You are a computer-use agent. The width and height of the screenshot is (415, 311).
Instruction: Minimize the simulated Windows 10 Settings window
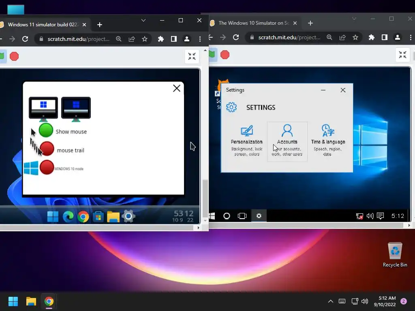pos(323,90)
